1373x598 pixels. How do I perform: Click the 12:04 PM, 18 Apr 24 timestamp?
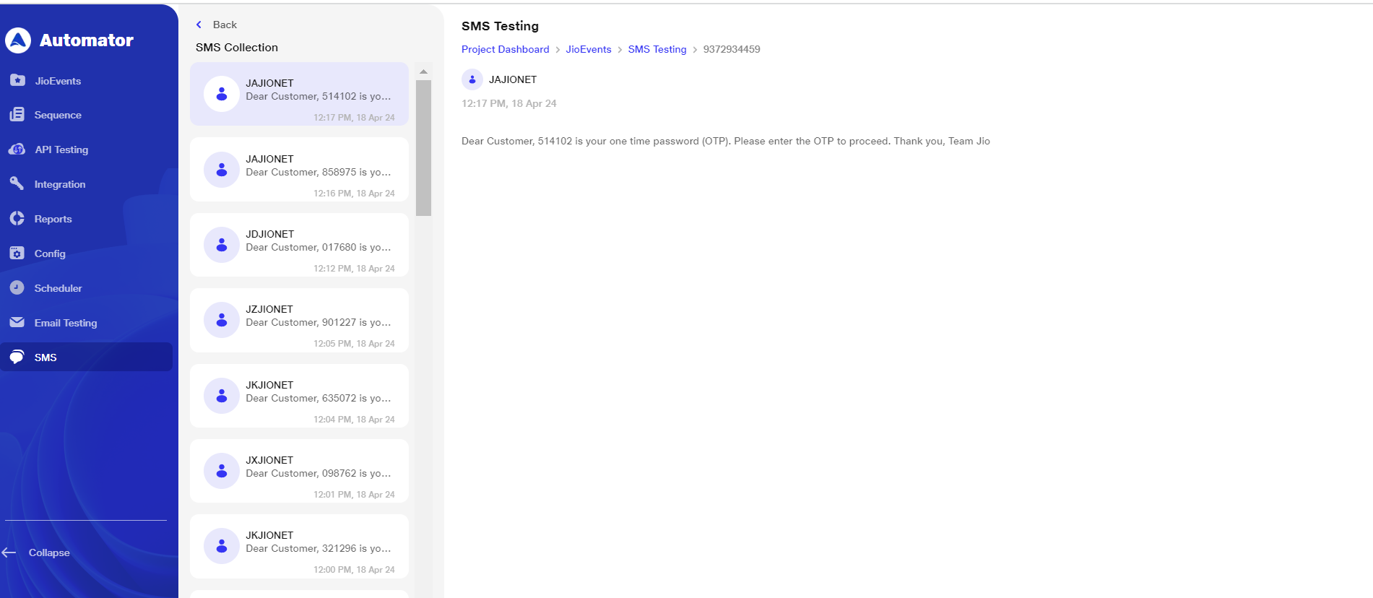coord(354,420)
